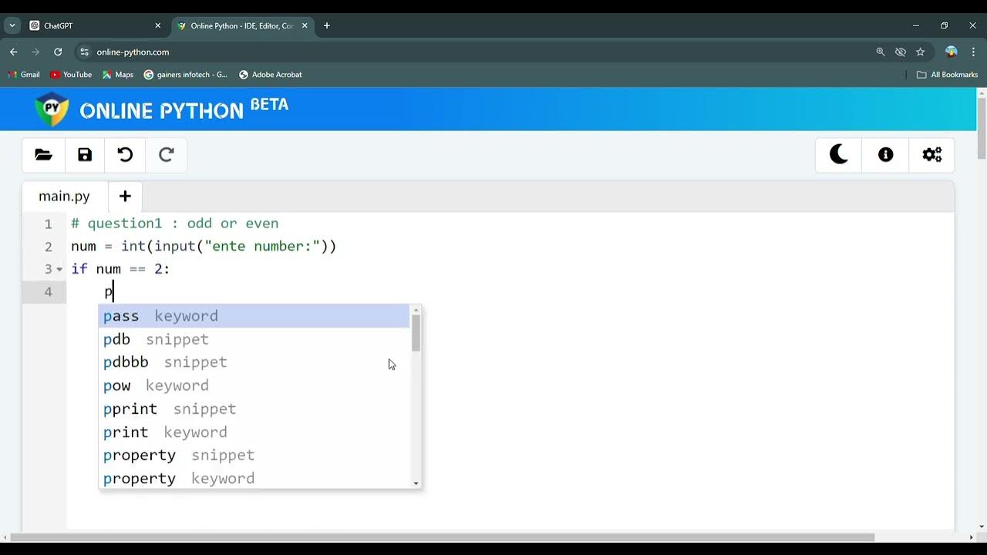Undo the last edit

point(125,155)
